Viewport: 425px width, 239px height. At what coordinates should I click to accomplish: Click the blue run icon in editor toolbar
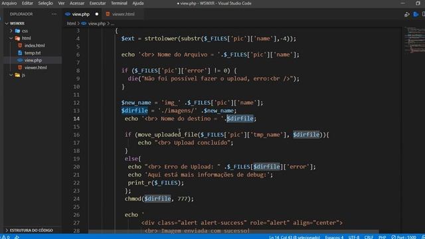tap(416, 14)
